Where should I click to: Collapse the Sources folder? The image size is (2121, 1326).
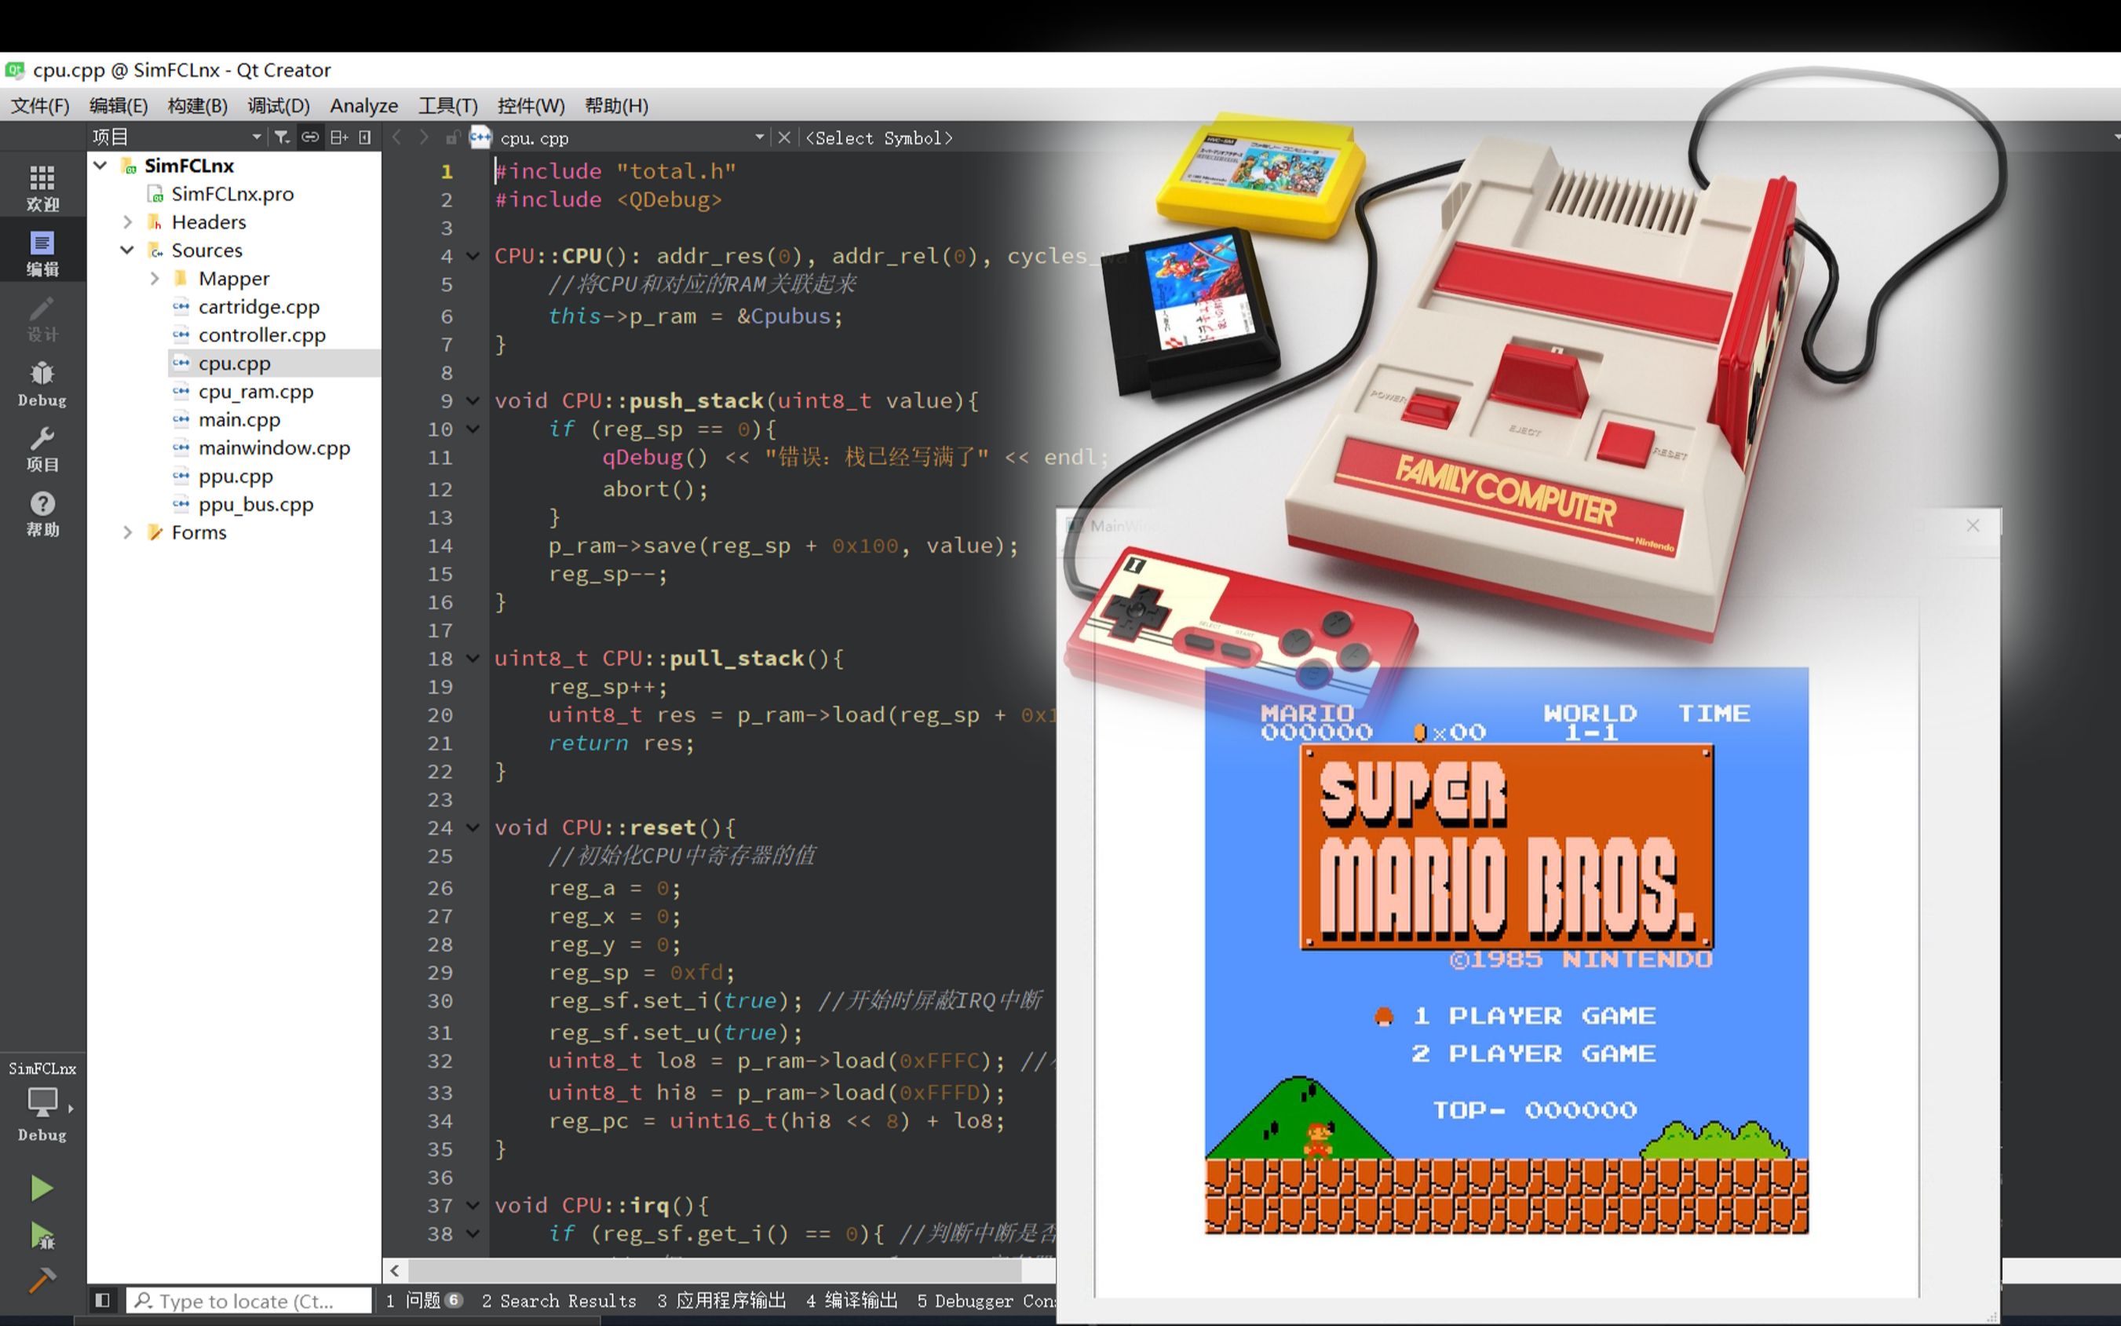tap(127, 250)
